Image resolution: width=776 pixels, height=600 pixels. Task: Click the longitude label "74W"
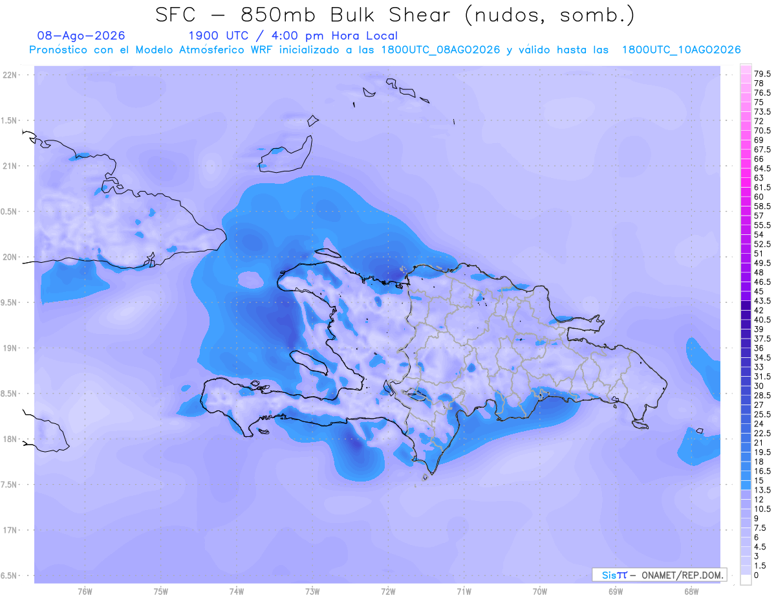[x=237, y=592]
